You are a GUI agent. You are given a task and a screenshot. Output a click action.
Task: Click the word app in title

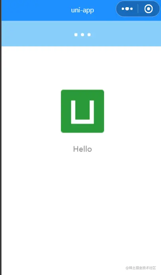(89, 10)
